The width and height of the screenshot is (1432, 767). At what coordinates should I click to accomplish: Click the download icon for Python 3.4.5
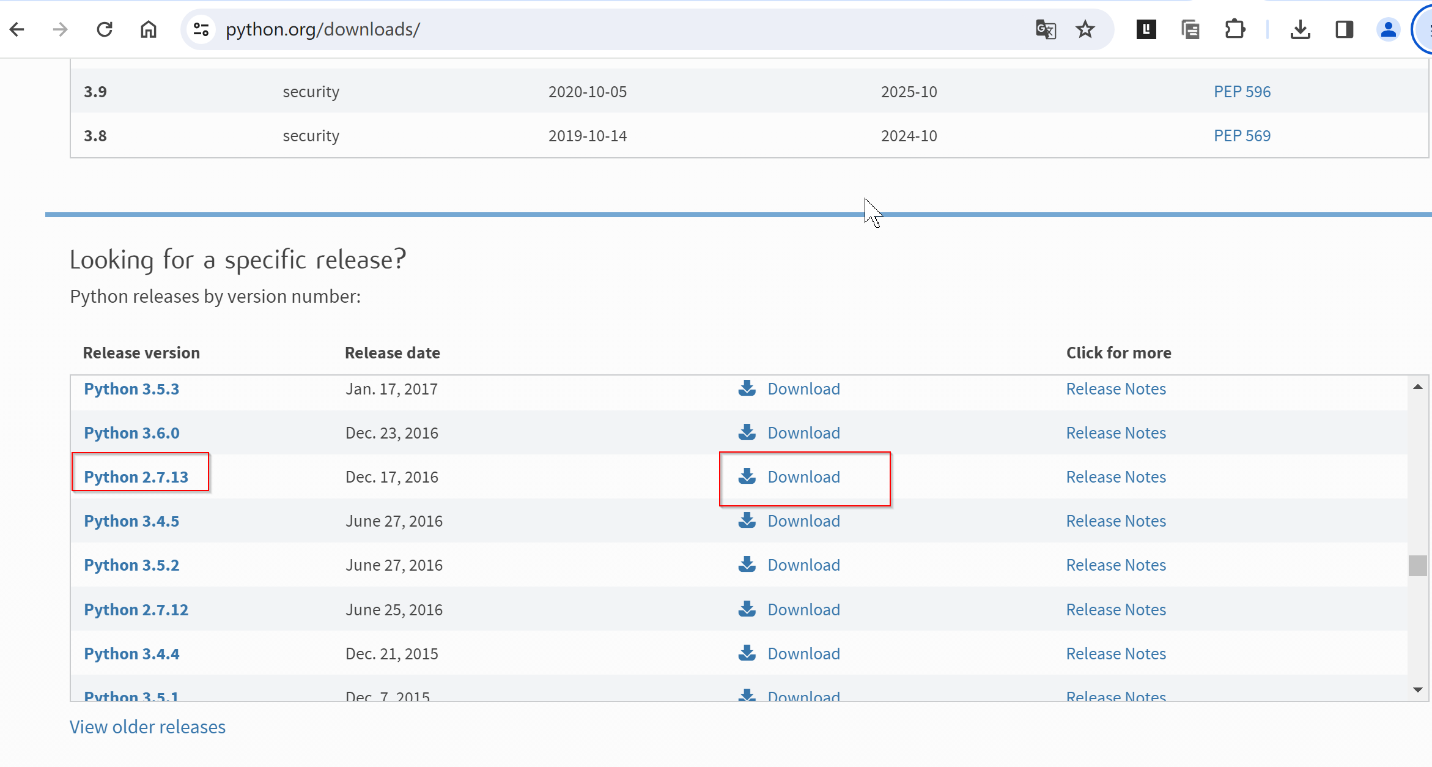coord(747,521)
